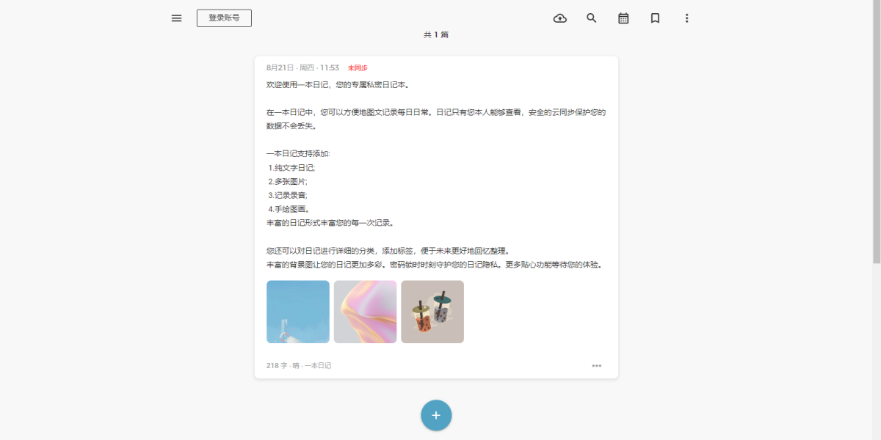The image size is (881, 440).
Task: Click the 8月21日 diary date header
Action: coord(280,68)
